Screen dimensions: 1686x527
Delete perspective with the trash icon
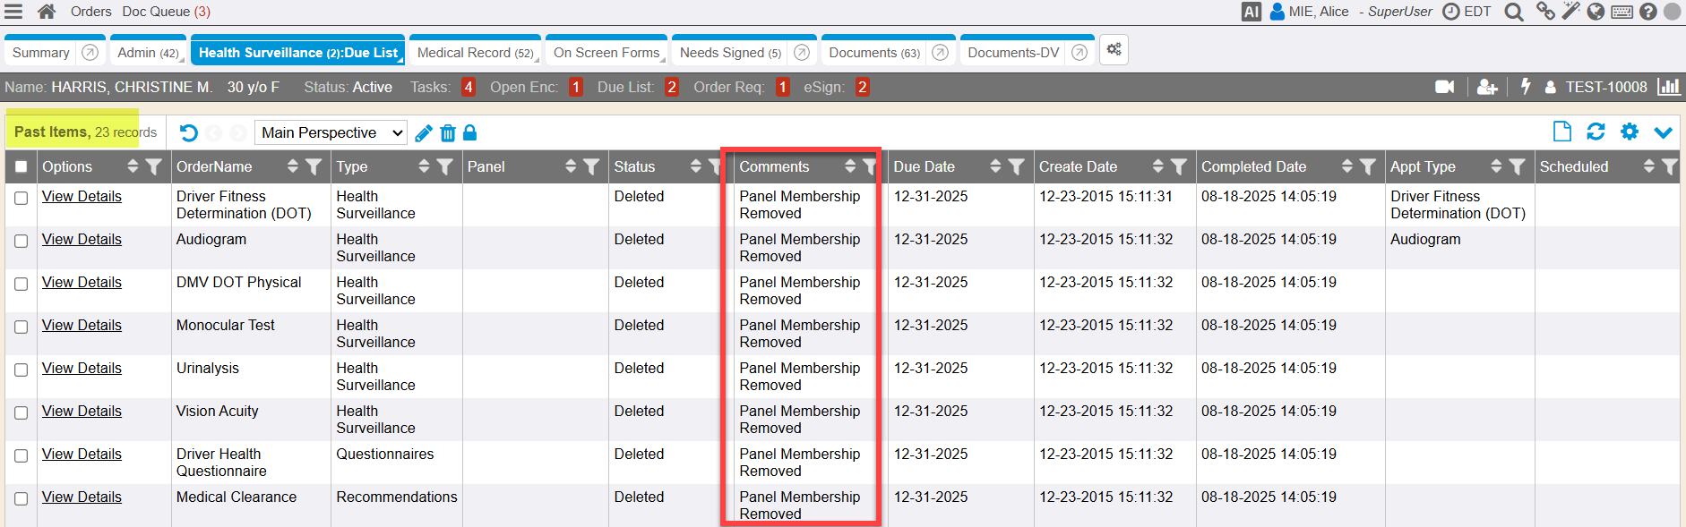[x=448, y=133]
